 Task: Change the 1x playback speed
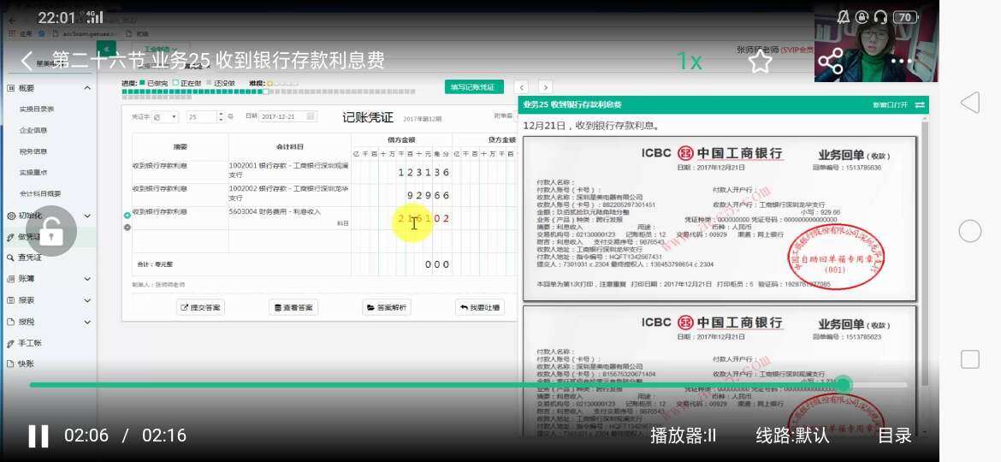coord(689,62)
